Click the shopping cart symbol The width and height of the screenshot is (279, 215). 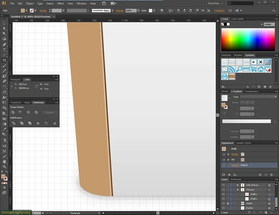coord(253,69)
